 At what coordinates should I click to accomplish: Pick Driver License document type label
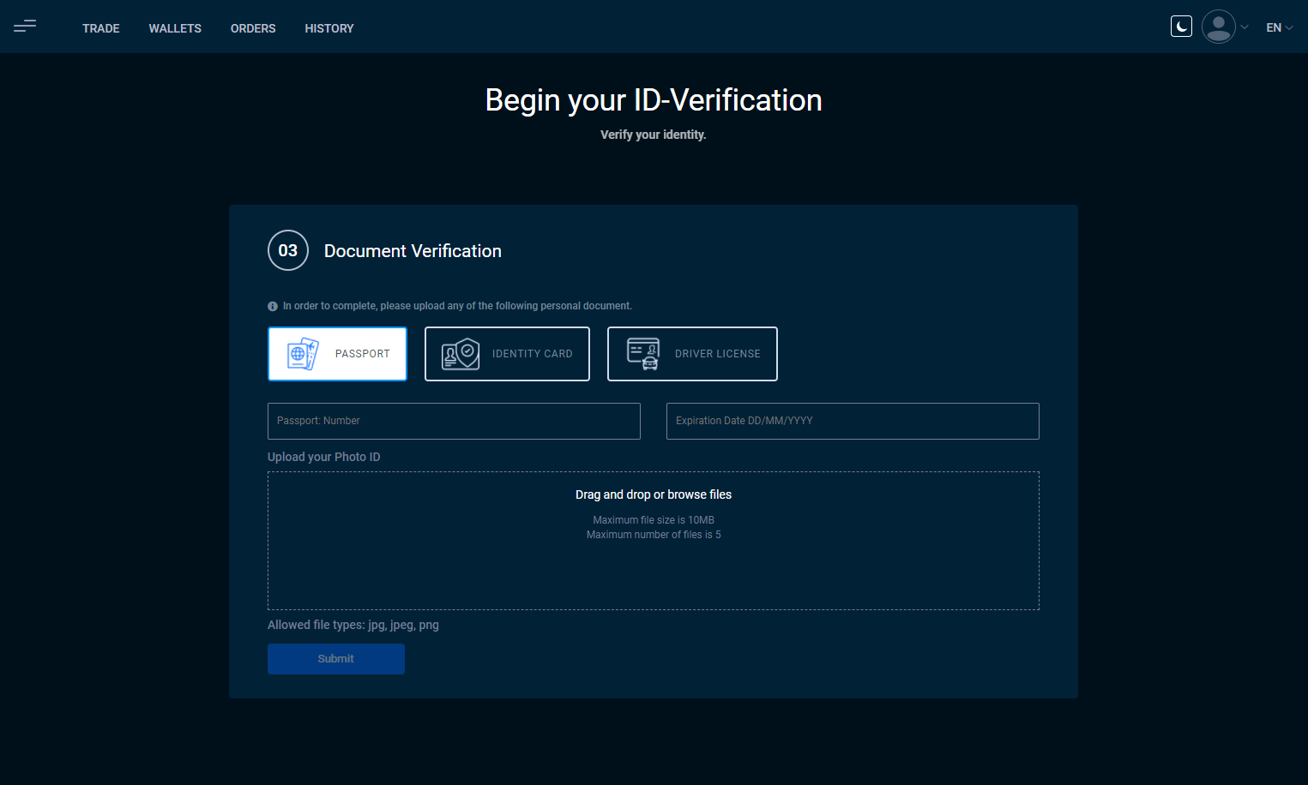(x=717, y=354)
